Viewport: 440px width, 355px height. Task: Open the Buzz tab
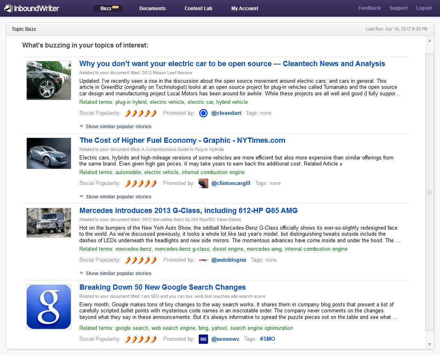pyautogui.click(x=108, y=9)
